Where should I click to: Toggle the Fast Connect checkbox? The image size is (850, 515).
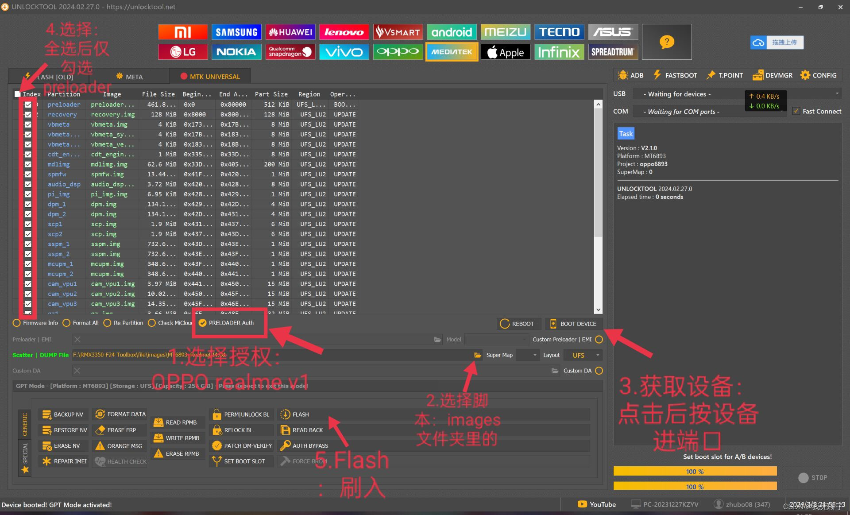[796, 111]
